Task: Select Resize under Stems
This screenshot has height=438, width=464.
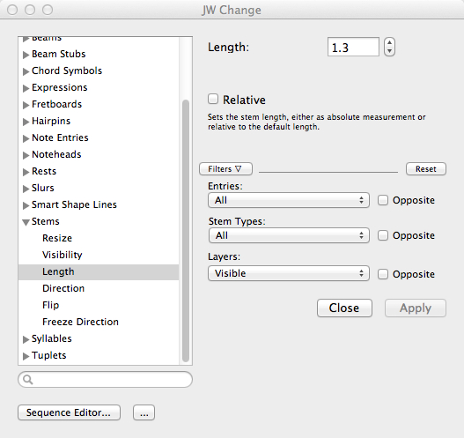Action: pos(57,238)
